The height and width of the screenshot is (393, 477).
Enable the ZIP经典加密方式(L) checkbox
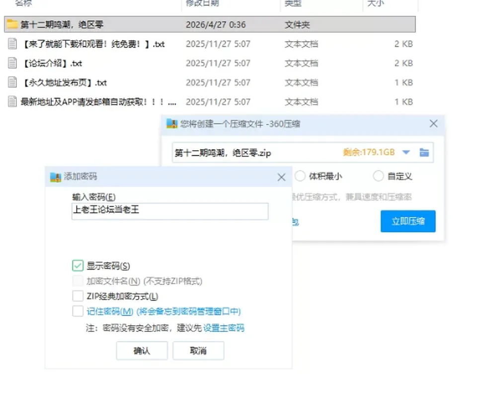click(78, 296)
